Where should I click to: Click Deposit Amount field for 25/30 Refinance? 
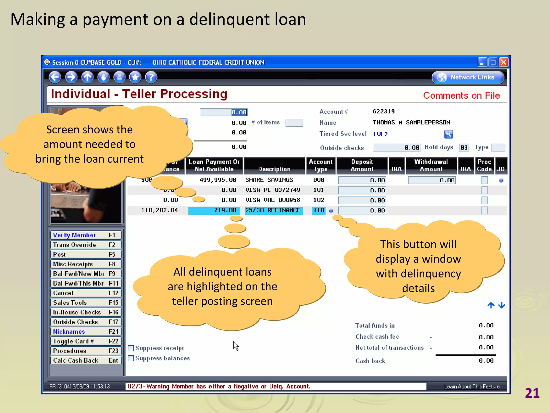pos(362,211)
